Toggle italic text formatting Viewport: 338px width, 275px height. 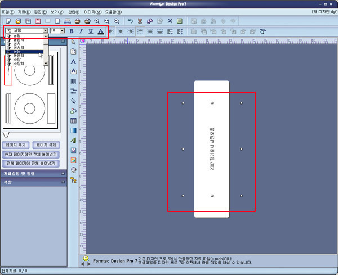[81, 31]
